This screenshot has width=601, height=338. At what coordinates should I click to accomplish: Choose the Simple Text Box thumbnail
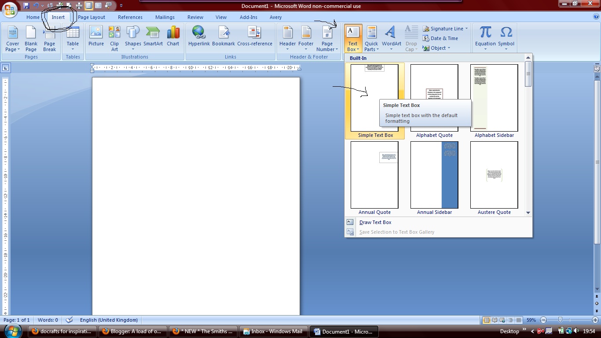374,101
